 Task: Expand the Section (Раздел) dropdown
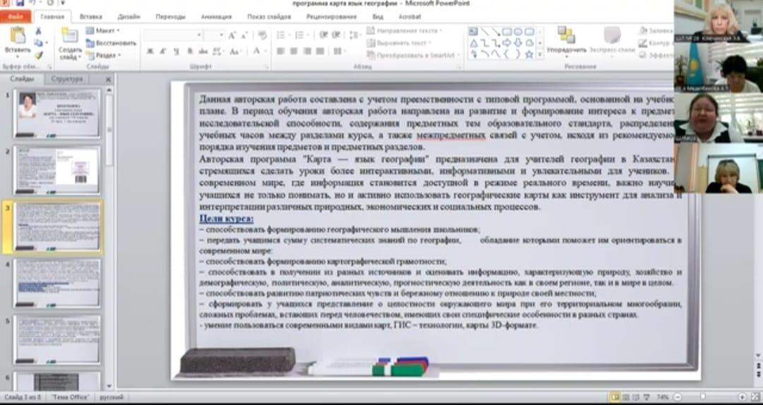pos(102,55)
